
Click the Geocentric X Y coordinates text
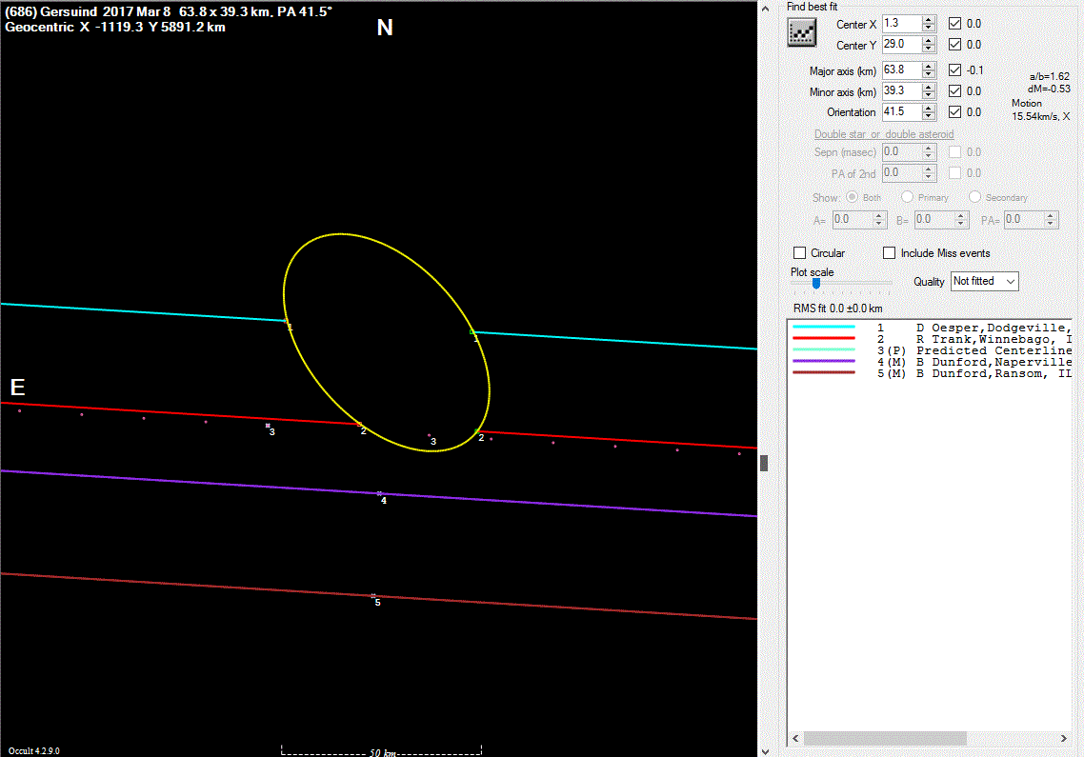pyautogui.click(x=114, y=27)
